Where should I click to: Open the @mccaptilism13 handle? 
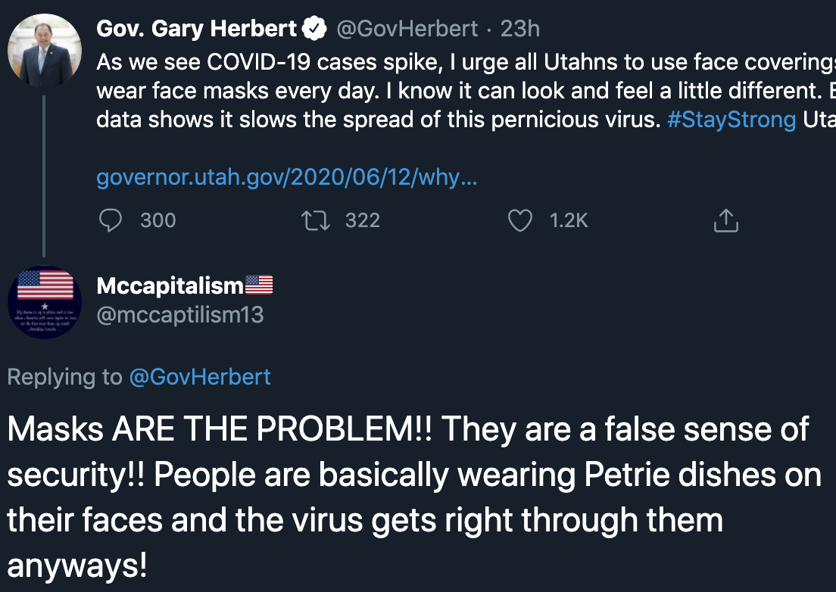[180, 314]
